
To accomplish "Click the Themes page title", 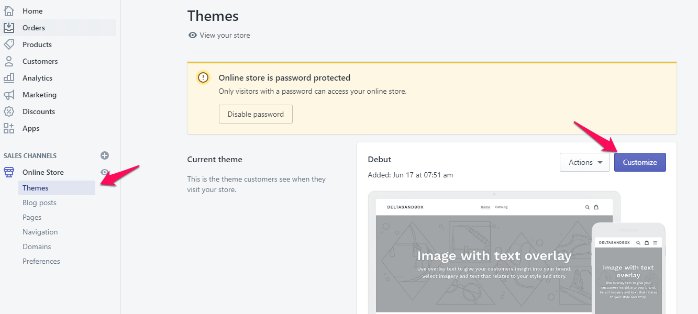I will [213, 16].
